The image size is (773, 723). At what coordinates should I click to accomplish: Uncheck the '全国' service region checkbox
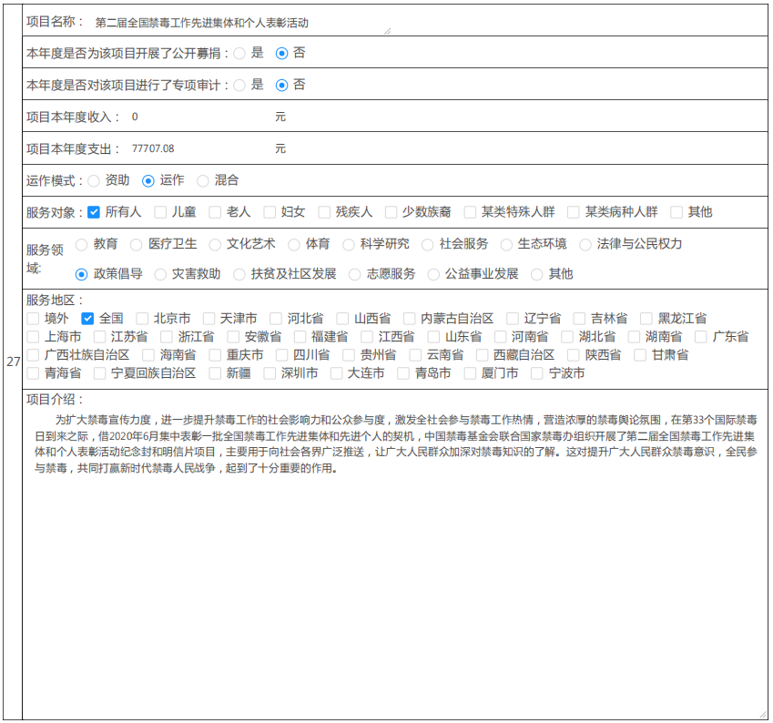[87, 319]
